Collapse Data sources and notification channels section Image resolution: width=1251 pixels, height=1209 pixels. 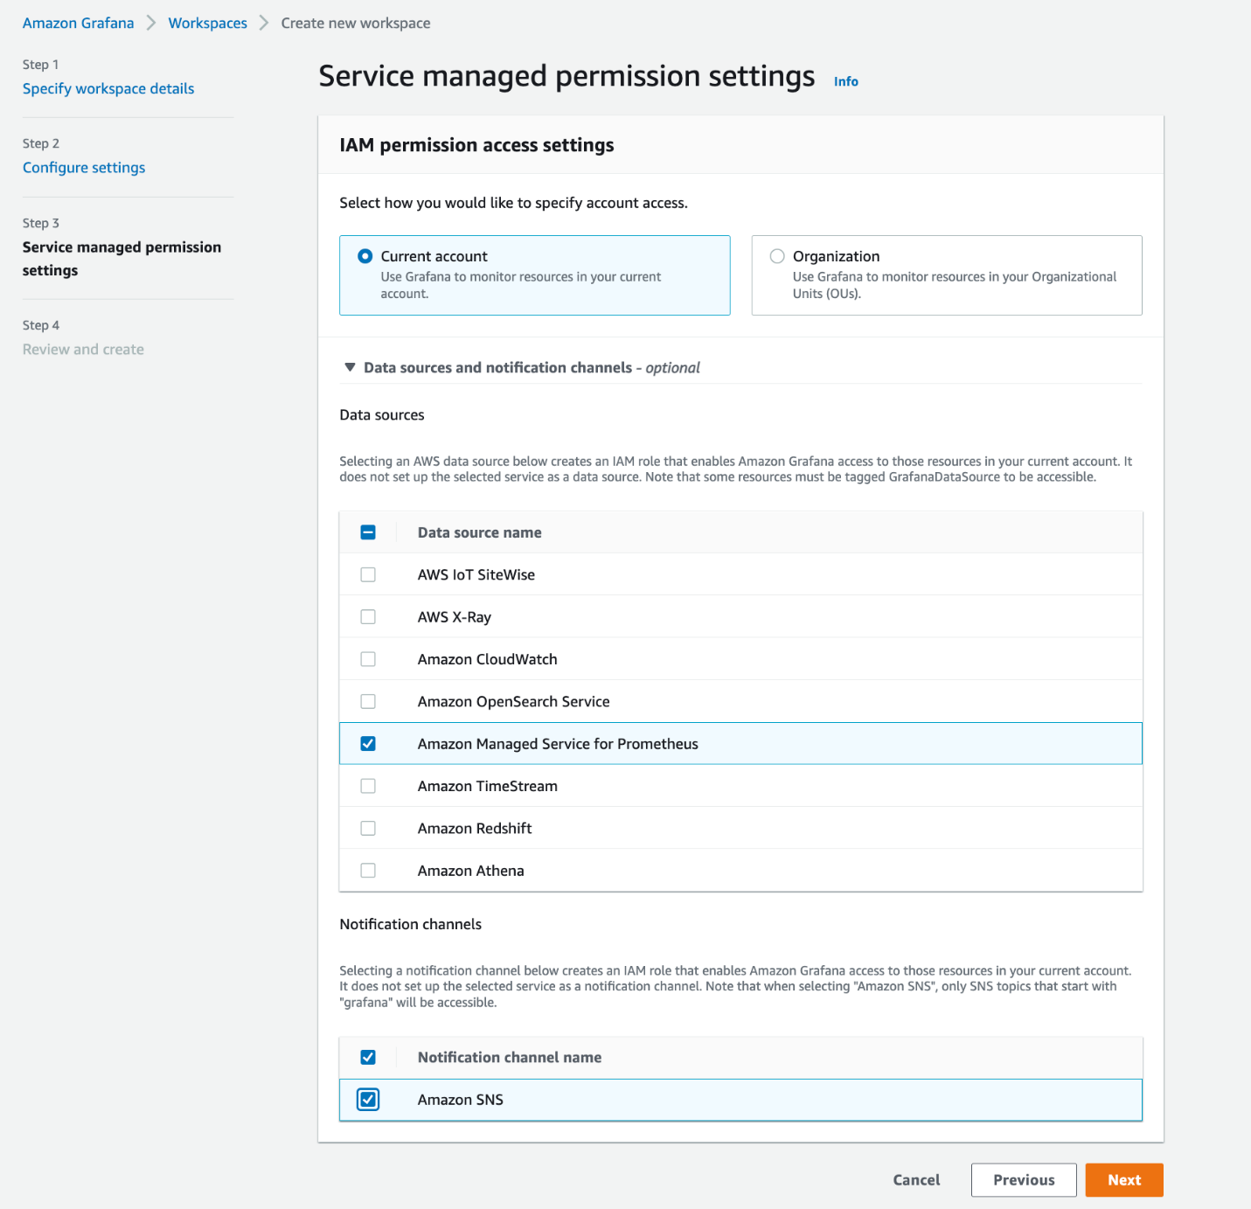(350, 368)
